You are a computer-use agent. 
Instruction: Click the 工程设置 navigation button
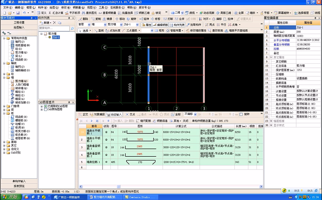(x=19, y=22)
